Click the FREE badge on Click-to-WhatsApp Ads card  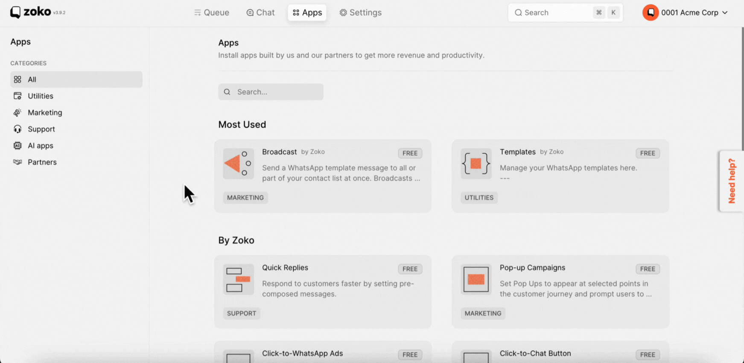click(x=410, y=355)
